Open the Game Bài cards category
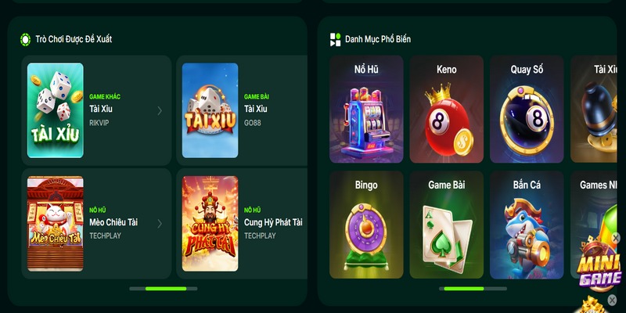626x313 pixels. click(446, 225)
